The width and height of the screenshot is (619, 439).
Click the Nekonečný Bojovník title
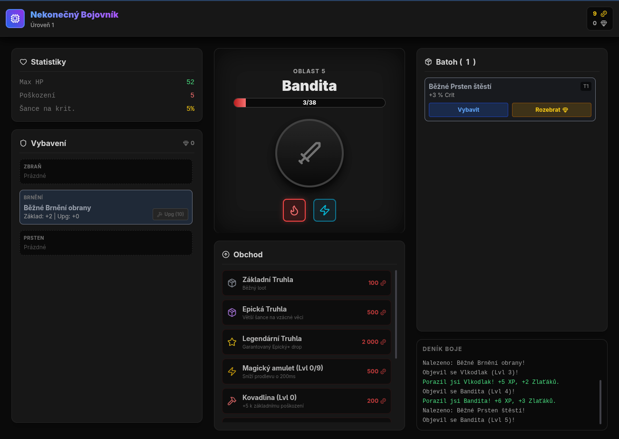[x=74, y=15]
